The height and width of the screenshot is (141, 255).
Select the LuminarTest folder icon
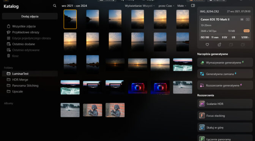[x=8, y=74]
